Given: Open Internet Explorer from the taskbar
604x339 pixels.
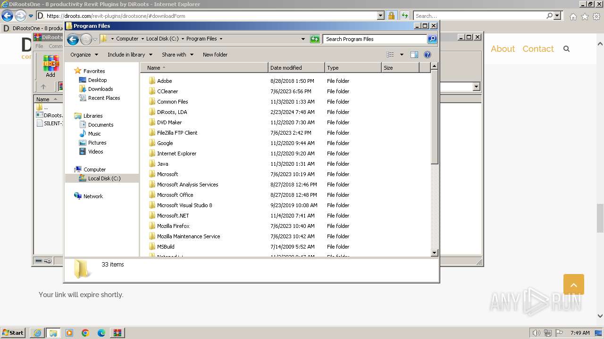Looking at the screenshot, I should pos(37,333).
